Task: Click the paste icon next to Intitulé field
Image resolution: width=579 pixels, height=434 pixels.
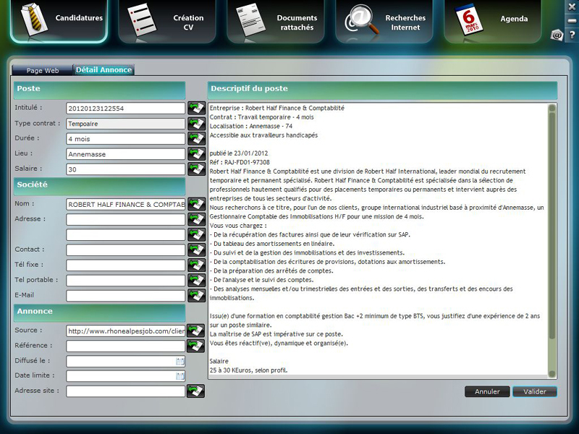Action: point(196,108)
